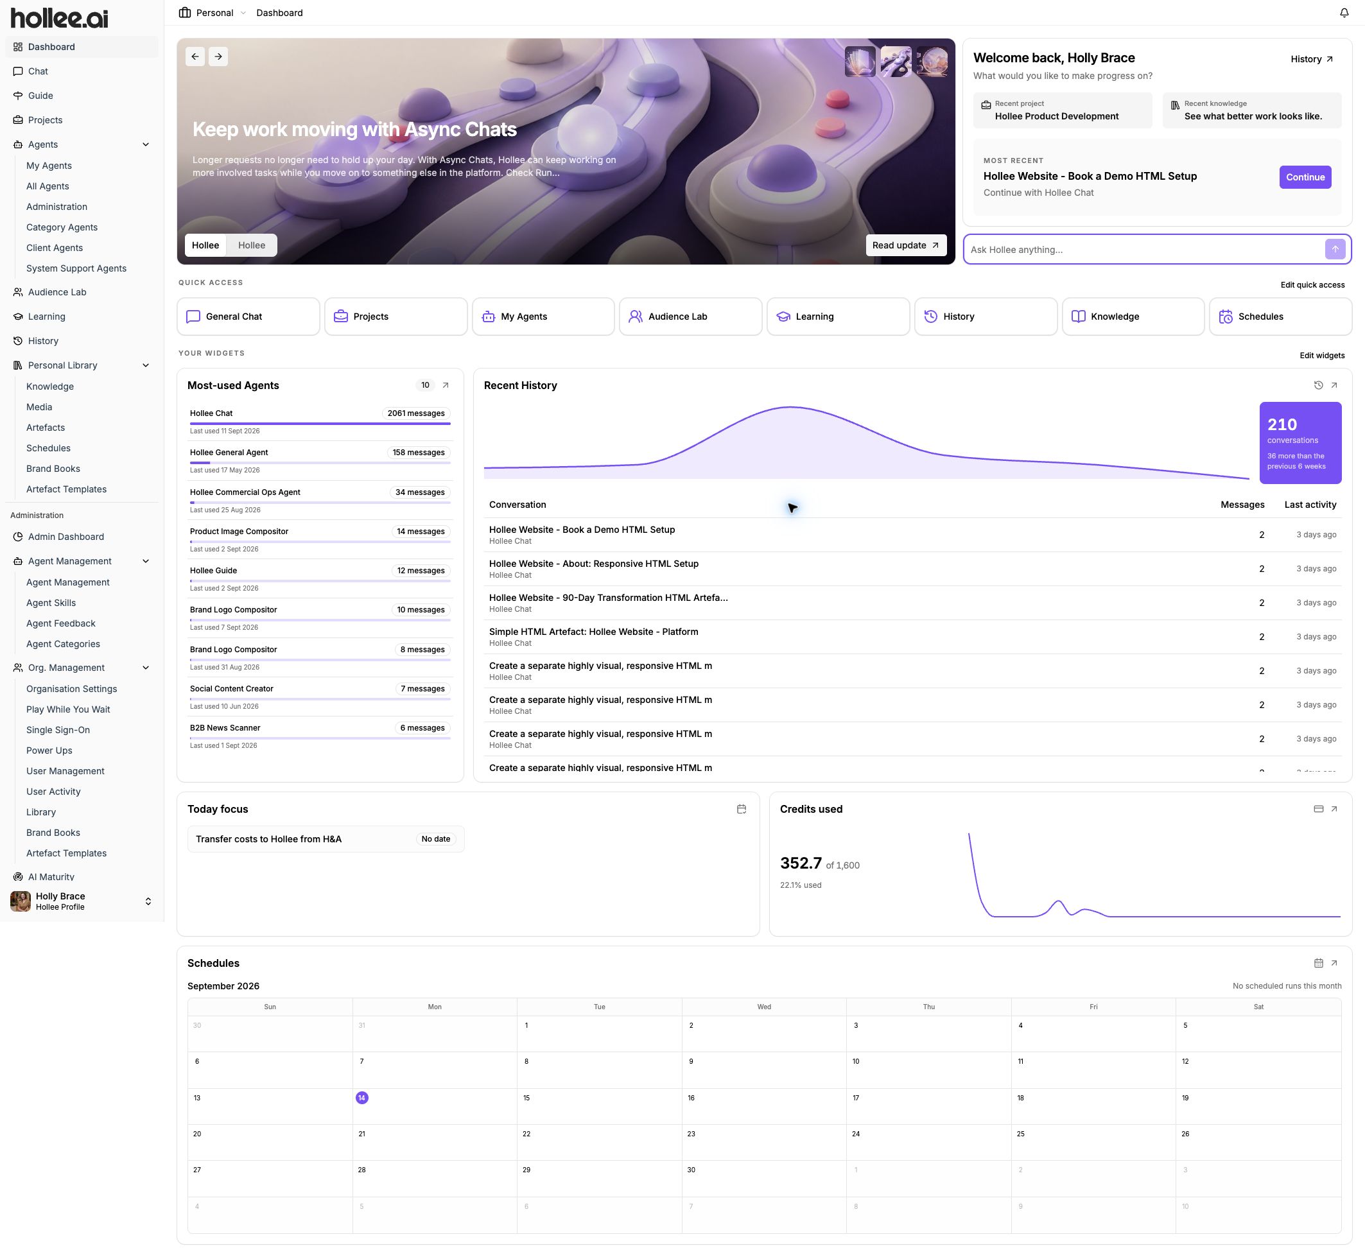Click Edit widgets link
Image resolution: width=1365 pixels, height=1257 pixels.
pos(1321,356)
